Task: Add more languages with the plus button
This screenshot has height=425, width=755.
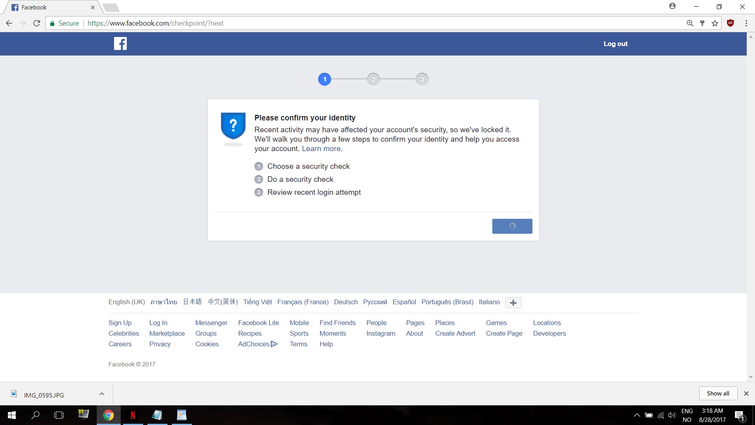Action: (x=513, y=303)
